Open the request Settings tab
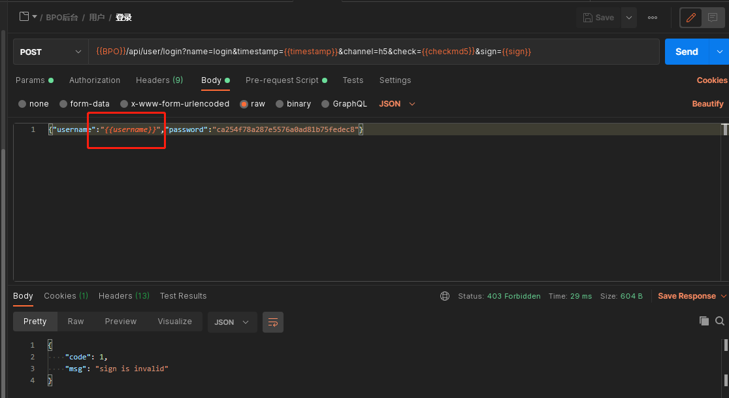This screenshot has width=729, height=398. [395, 80]
